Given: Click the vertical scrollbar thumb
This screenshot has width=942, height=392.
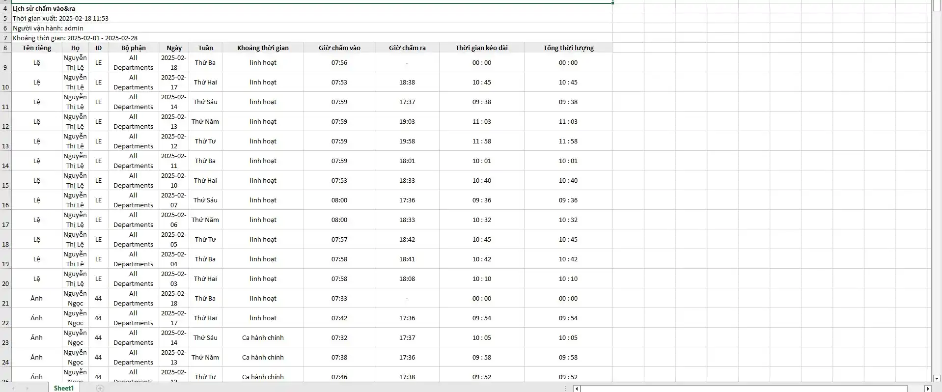Looking at the screenshot, I should [936, 6].
